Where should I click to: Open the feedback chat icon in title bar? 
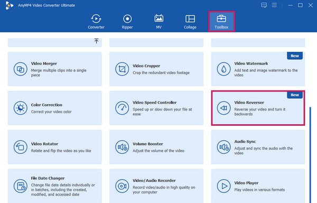point(264,5)
